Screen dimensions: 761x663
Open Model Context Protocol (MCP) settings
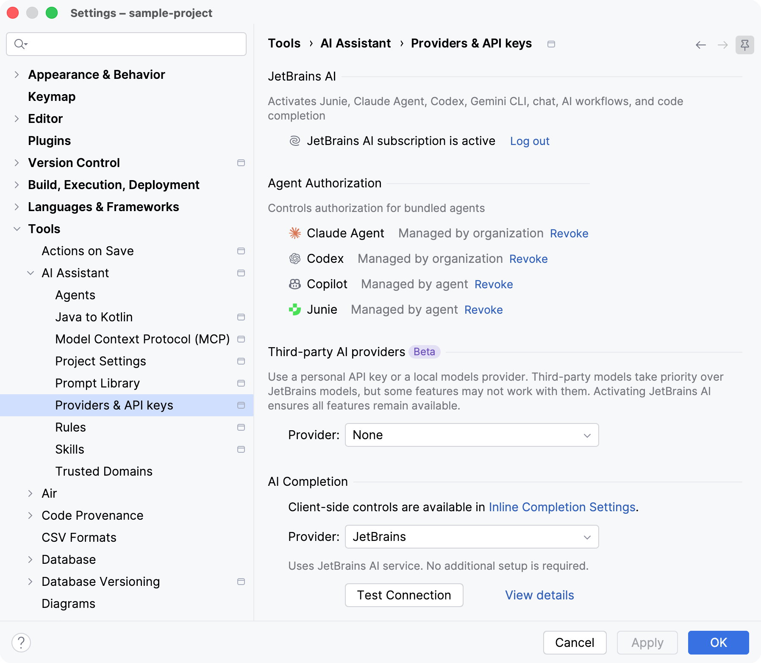(x=142, y=339)
